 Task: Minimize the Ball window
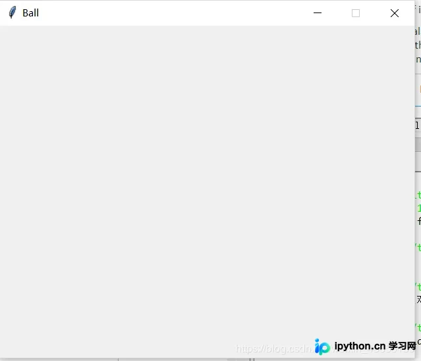tap(318, 13)
